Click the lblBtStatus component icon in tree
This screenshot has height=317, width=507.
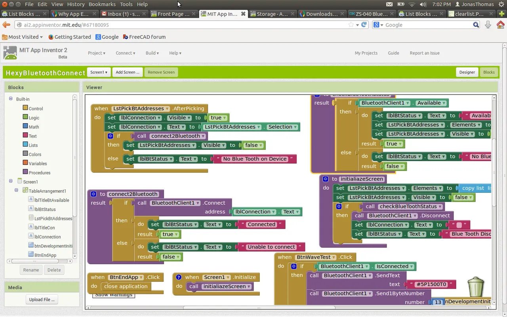[x=31, y=208]
